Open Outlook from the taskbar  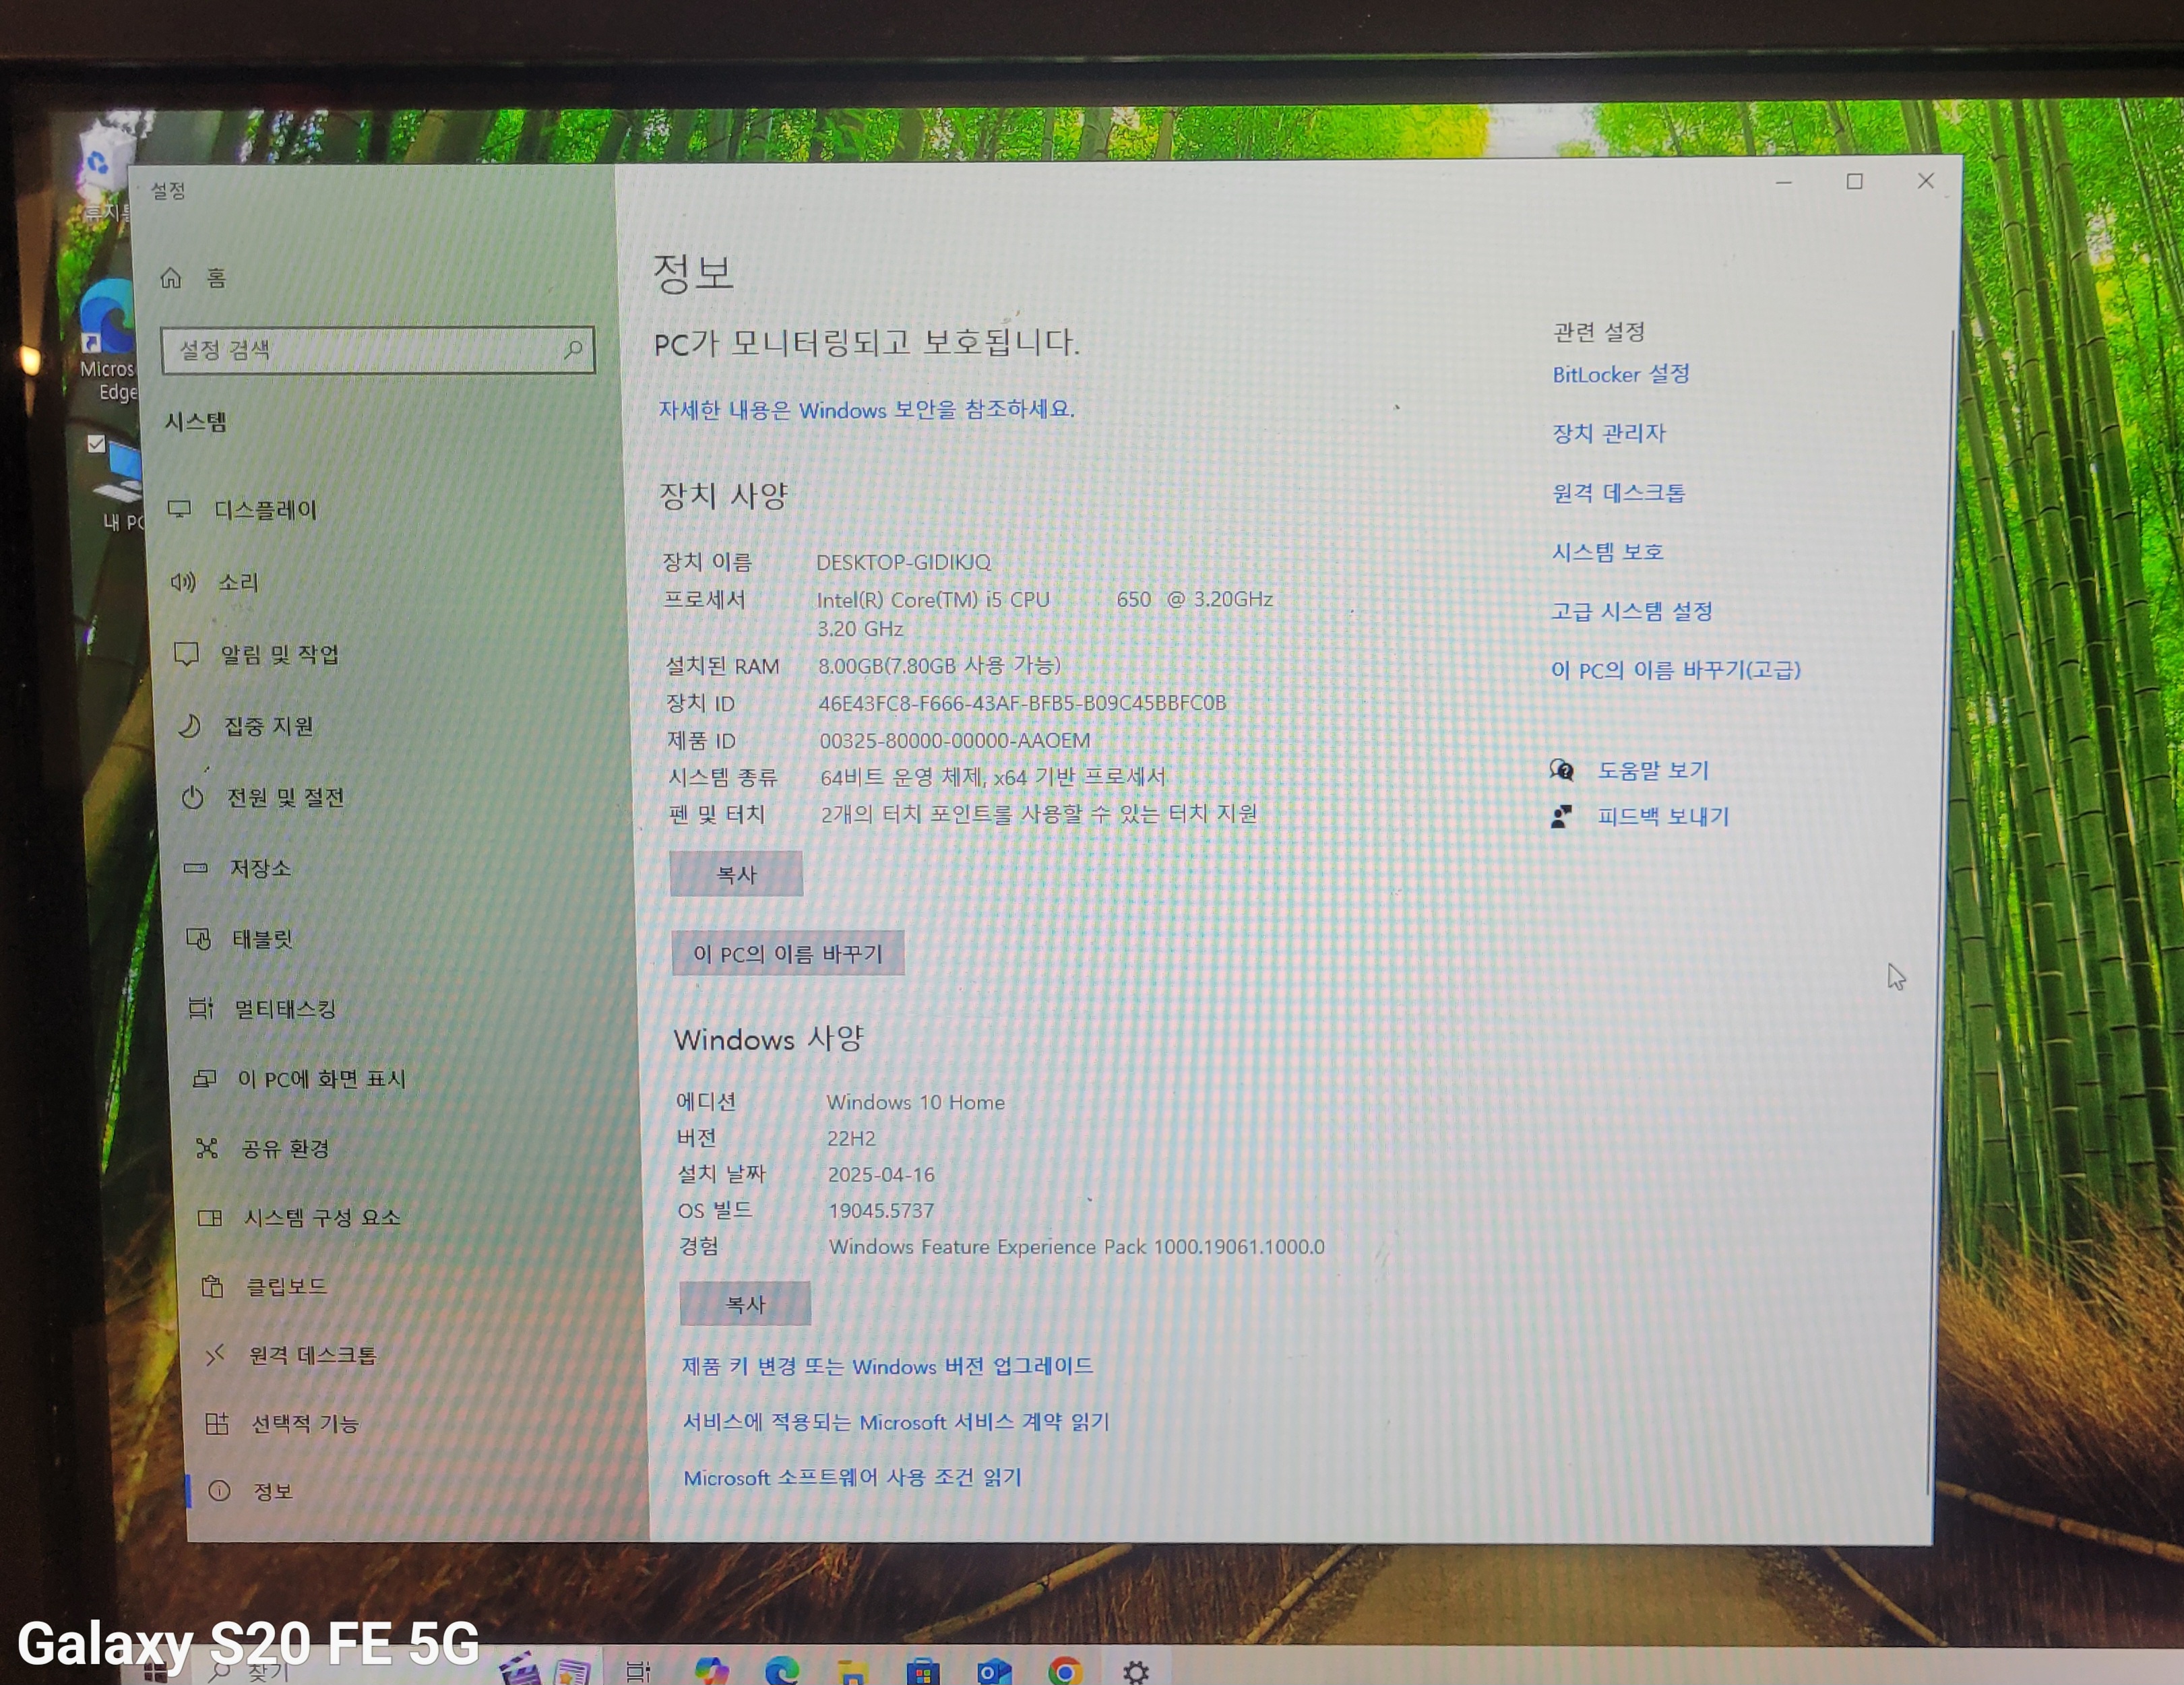(x=994, y=1671)
